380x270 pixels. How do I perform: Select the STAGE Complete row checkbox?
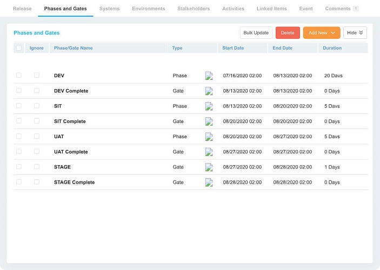click(x=19, y=182)
